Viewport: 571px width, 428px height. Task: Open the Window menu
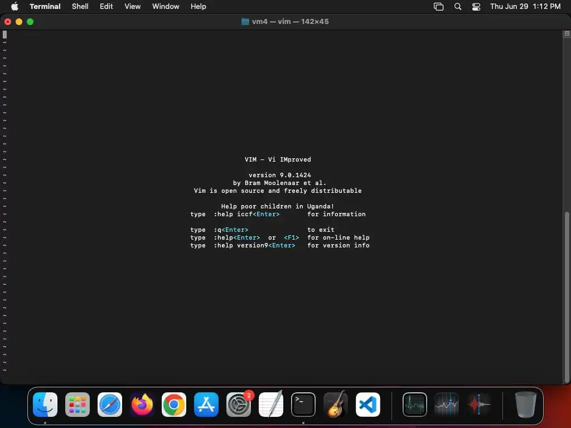(166, 6)
